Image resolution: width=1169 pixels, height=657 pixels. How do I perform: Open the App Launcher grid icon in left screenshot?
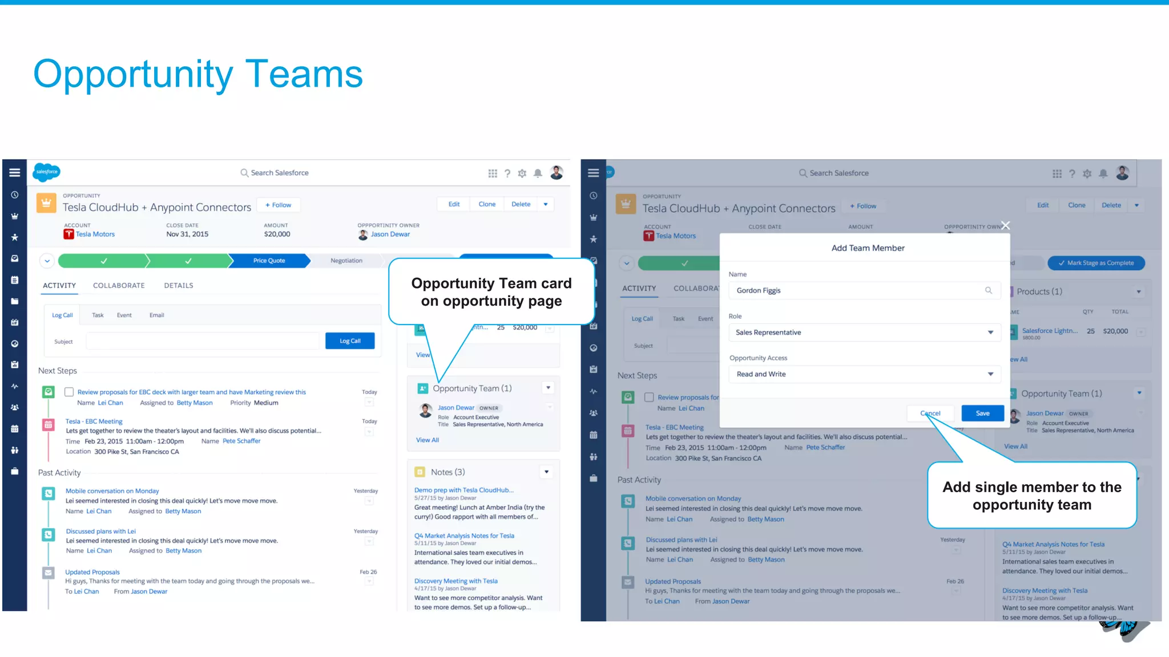click(493, 173)
